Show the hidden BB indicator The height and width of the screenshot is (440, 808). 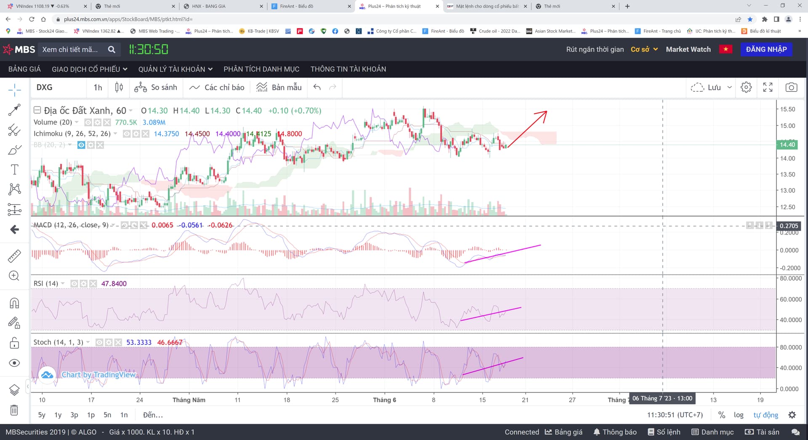pyautogui.click(x=81, y=145)
